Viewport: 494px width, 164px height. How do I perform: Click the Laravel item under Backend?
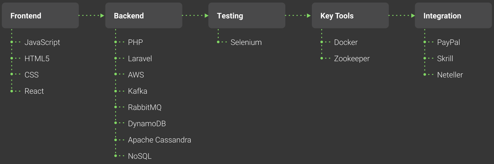pos(140,58)
